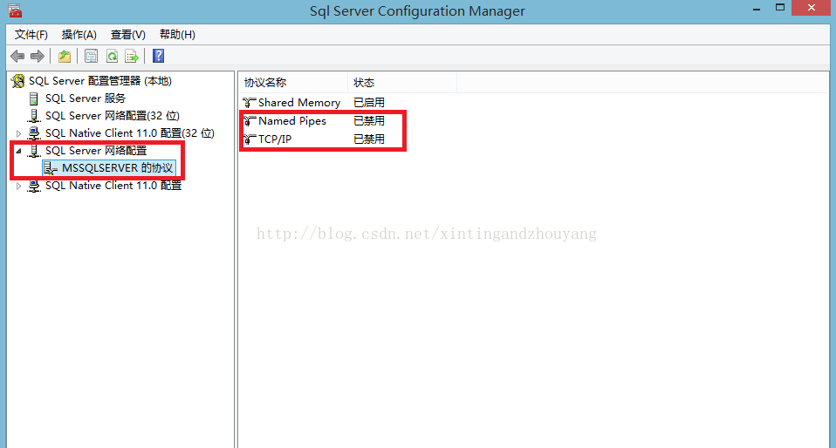Select SQL Server 网络配置(32 位) tree item
The height and width of the screenshot is (448, 836).
click(x=113, y=116)
